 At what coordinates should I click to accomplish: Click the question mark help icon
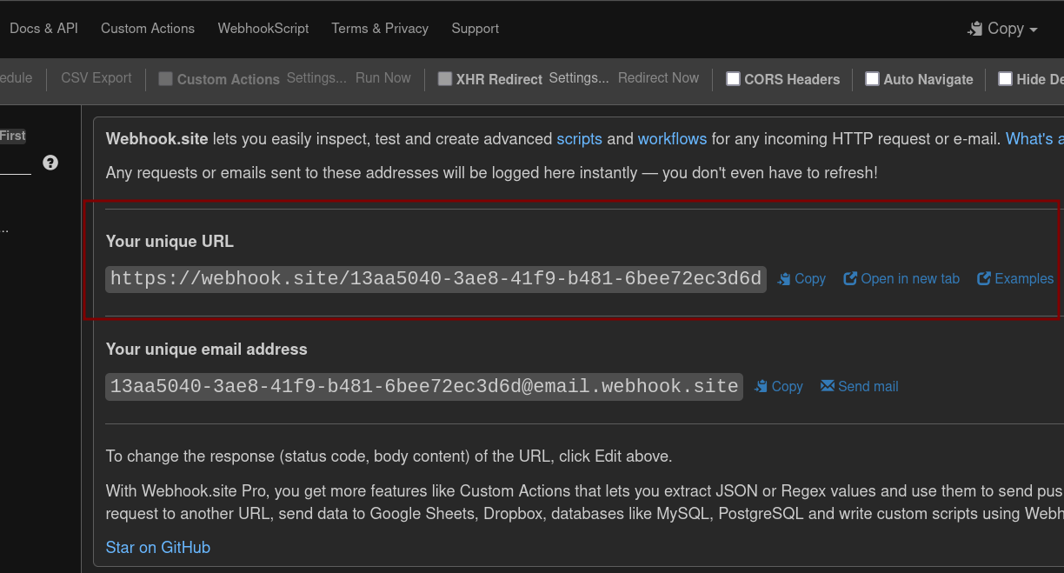[50, 163]
